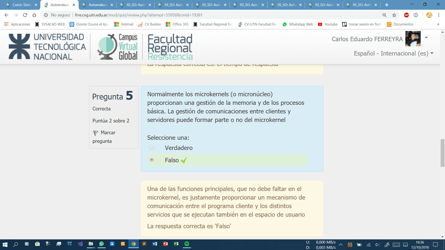
Task: Select the Falso radio option
Action: pyautogui.click(x=152, y=160)
